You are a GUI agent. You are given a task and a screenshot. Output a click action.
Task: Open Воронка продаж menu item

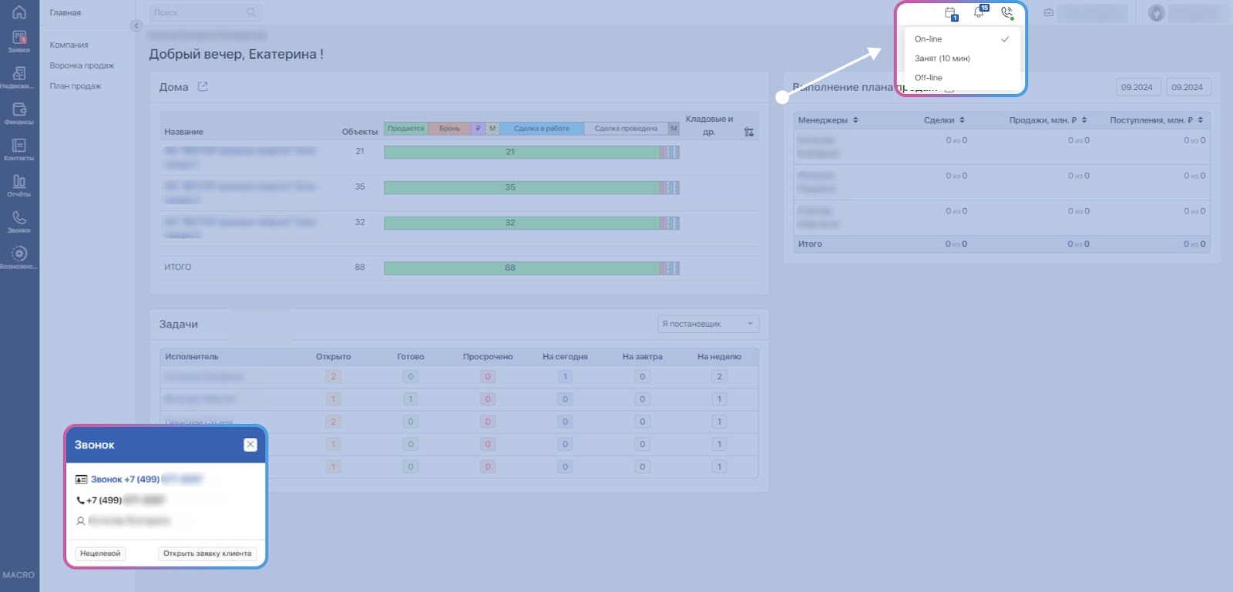tap(82, 66)
